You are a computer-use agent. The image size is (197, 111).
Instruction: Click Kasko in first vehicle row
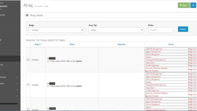click(x=148, y=57)
